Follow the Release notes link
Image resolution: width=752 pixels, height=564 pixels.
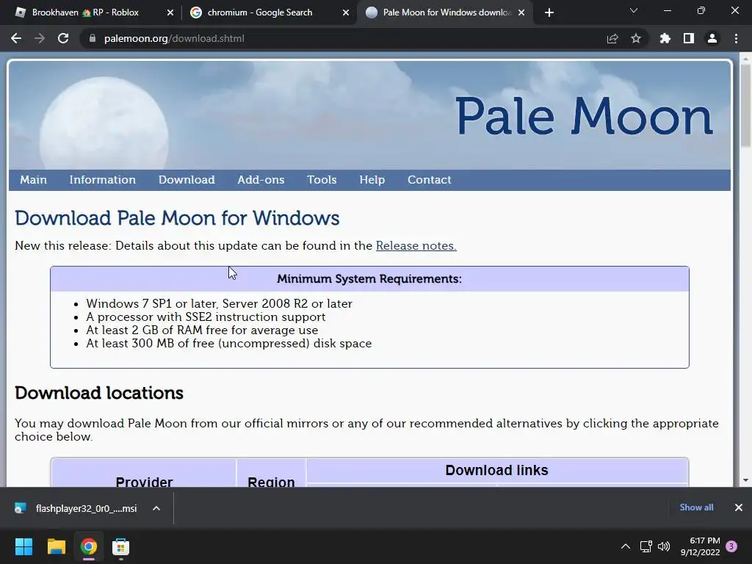[x=416, y=245]
